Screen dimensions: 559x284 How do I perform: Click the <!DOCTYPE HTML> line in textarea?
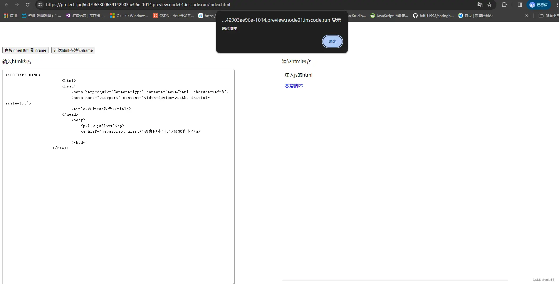pos(23,75)
